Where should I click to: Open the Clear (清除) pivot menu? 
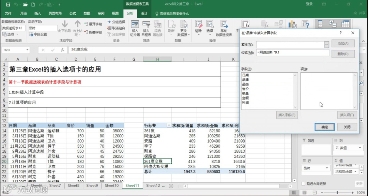198,28
